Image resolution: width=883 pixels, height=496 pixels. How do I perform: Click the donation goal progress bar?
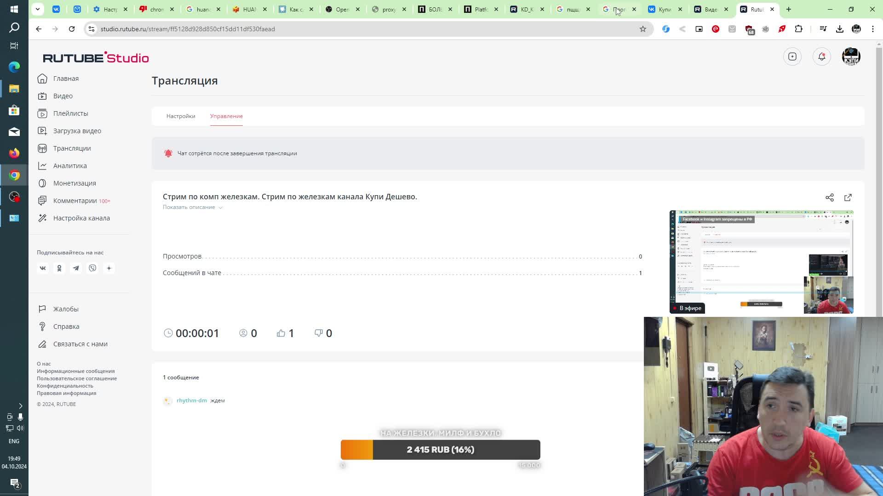440,450
